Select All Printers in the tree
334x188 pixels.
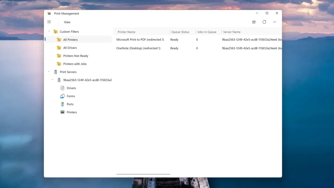[70, 40]
